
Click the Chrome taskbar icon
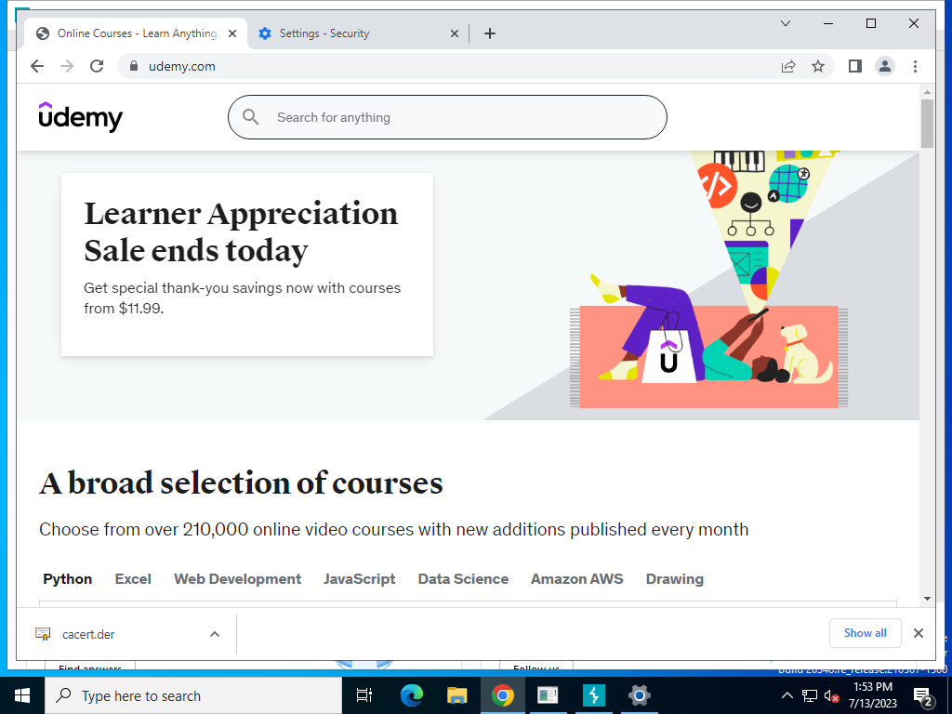tap(503, 695)
